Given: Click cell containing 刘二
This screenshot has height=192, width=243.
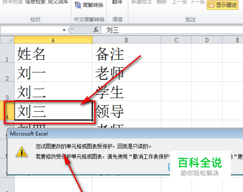Looking at the screenshot, I should (x=53, y=91).
